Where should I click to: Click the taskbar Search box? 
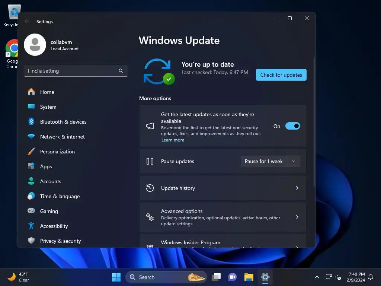[166, 277]
